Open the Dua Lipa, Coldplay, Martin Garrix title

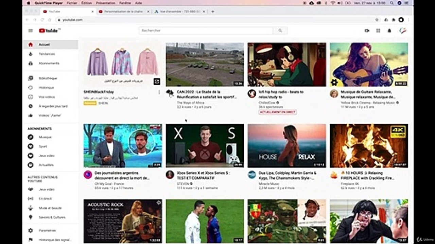point(288,175)
